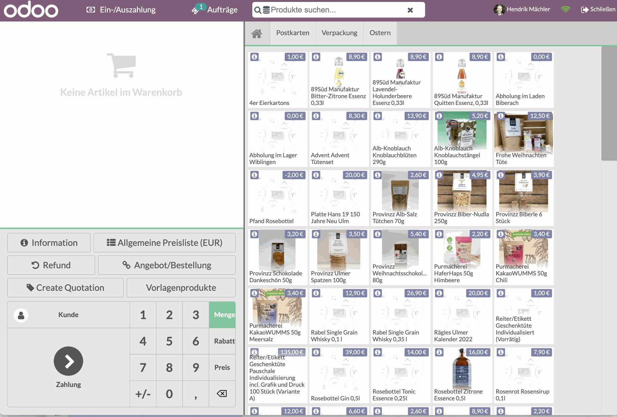Open Ein-/Auszahlung cash in/out

pyautogui.click(x=121, y=10)
